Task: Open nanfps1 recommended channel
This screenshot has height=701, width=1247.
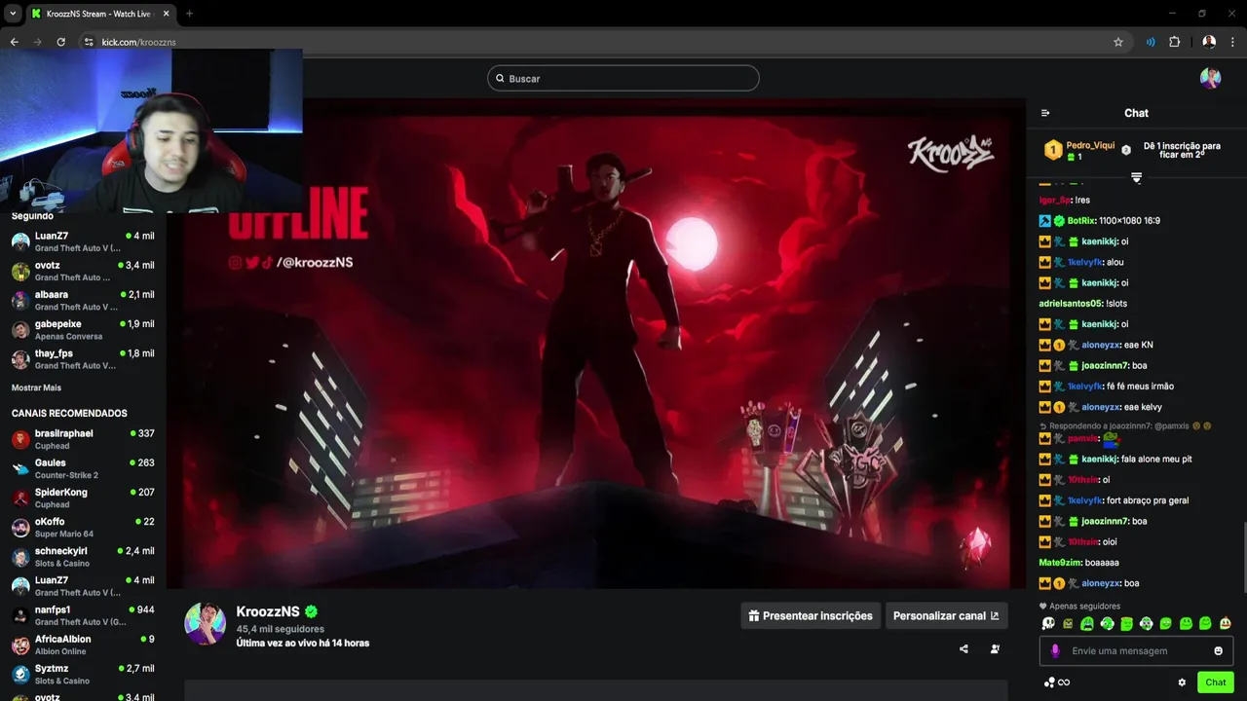Action: tap(83, 615)
